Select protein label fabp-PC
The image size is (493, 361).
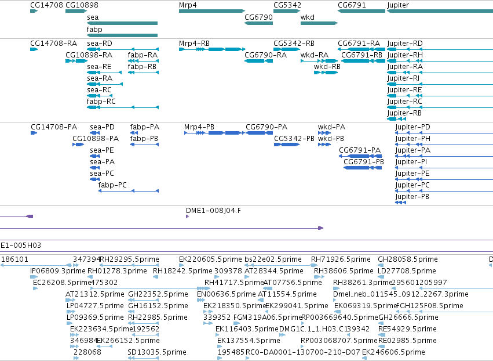(x=112, y=185)
